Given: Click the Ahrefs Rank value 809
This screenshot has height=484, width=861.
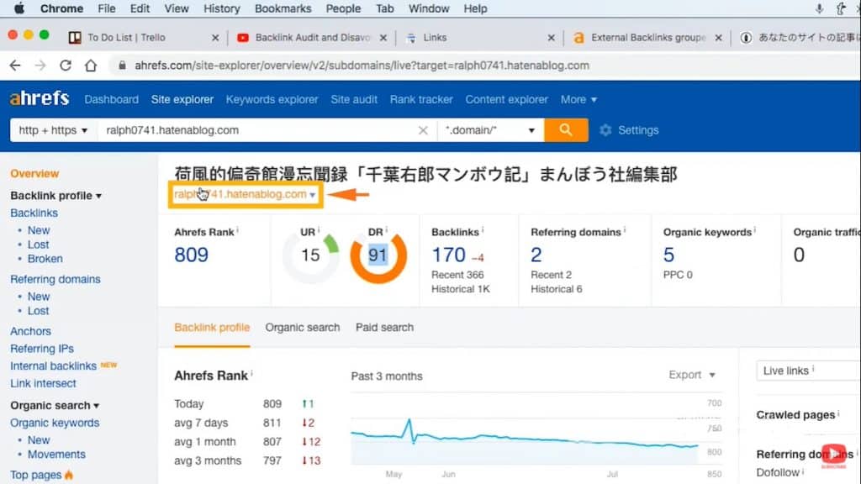Looking at the screenshot, I should tap(191, 255).
